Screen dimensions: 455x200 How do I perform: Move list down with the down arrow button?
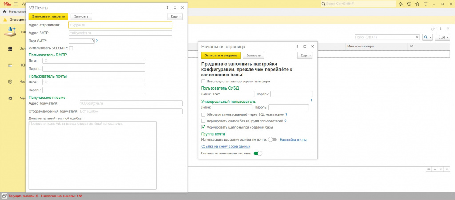coord(441,169)
